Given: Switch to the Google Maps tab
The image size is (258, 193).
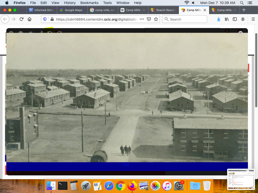Looking at the screenshot, I should click(x=73, y=10).
